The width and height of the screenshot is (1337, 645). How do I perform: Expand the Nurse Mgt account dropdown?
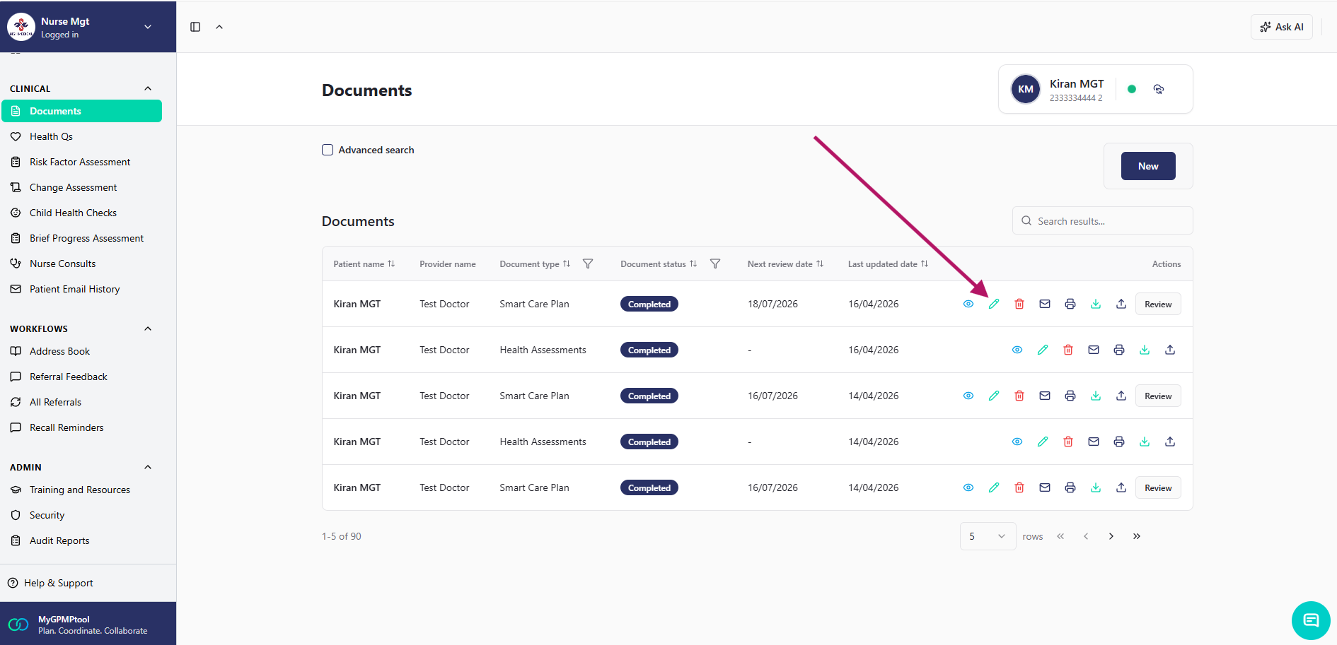[148, 27]
